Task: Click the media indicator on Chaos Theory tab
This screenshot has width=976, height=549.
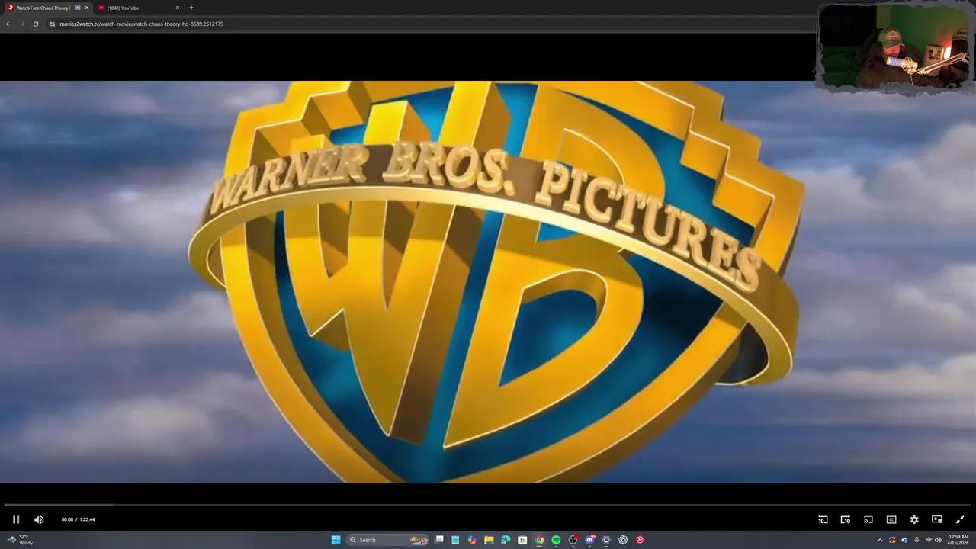Action: 77,8
